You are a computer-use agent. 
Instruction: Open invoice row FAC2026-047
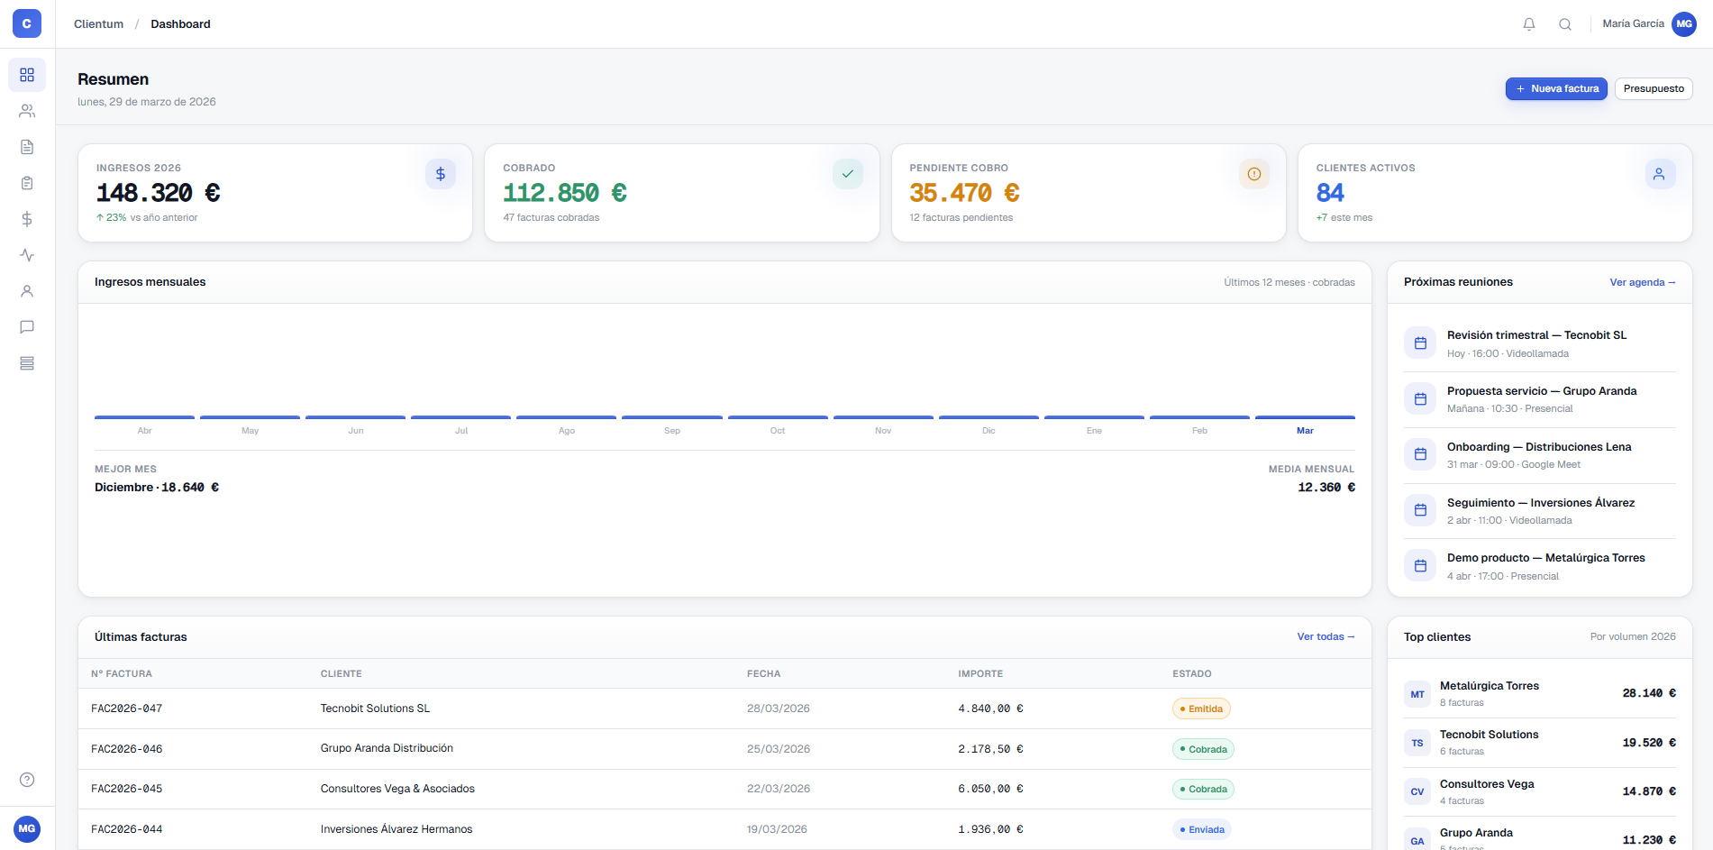127,708
